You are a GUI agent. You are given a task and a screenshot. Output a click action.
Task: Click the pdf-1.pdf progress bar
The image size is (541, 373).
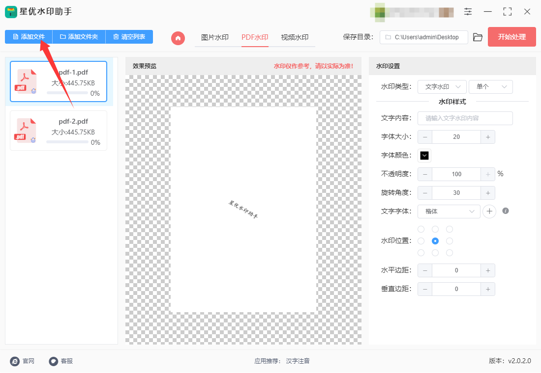pos(67,93)
